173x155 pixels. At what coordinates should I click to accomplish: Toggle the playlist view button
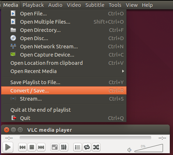(x=78, y=147)
